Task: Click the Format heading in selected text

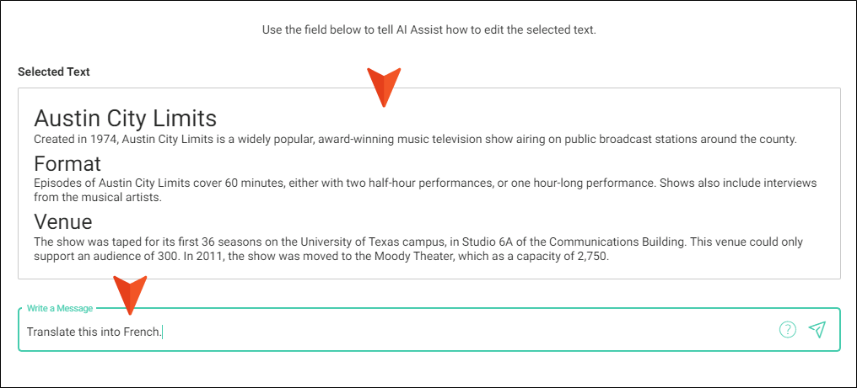Action: (x=67, y=163)
